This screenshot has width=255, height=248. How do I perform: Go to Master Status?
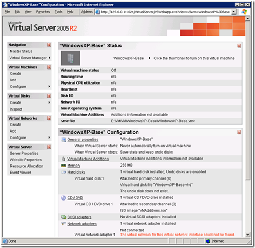tap(21, 51)
